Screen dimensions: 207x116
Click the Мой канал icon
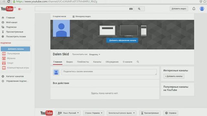(3, 22)
